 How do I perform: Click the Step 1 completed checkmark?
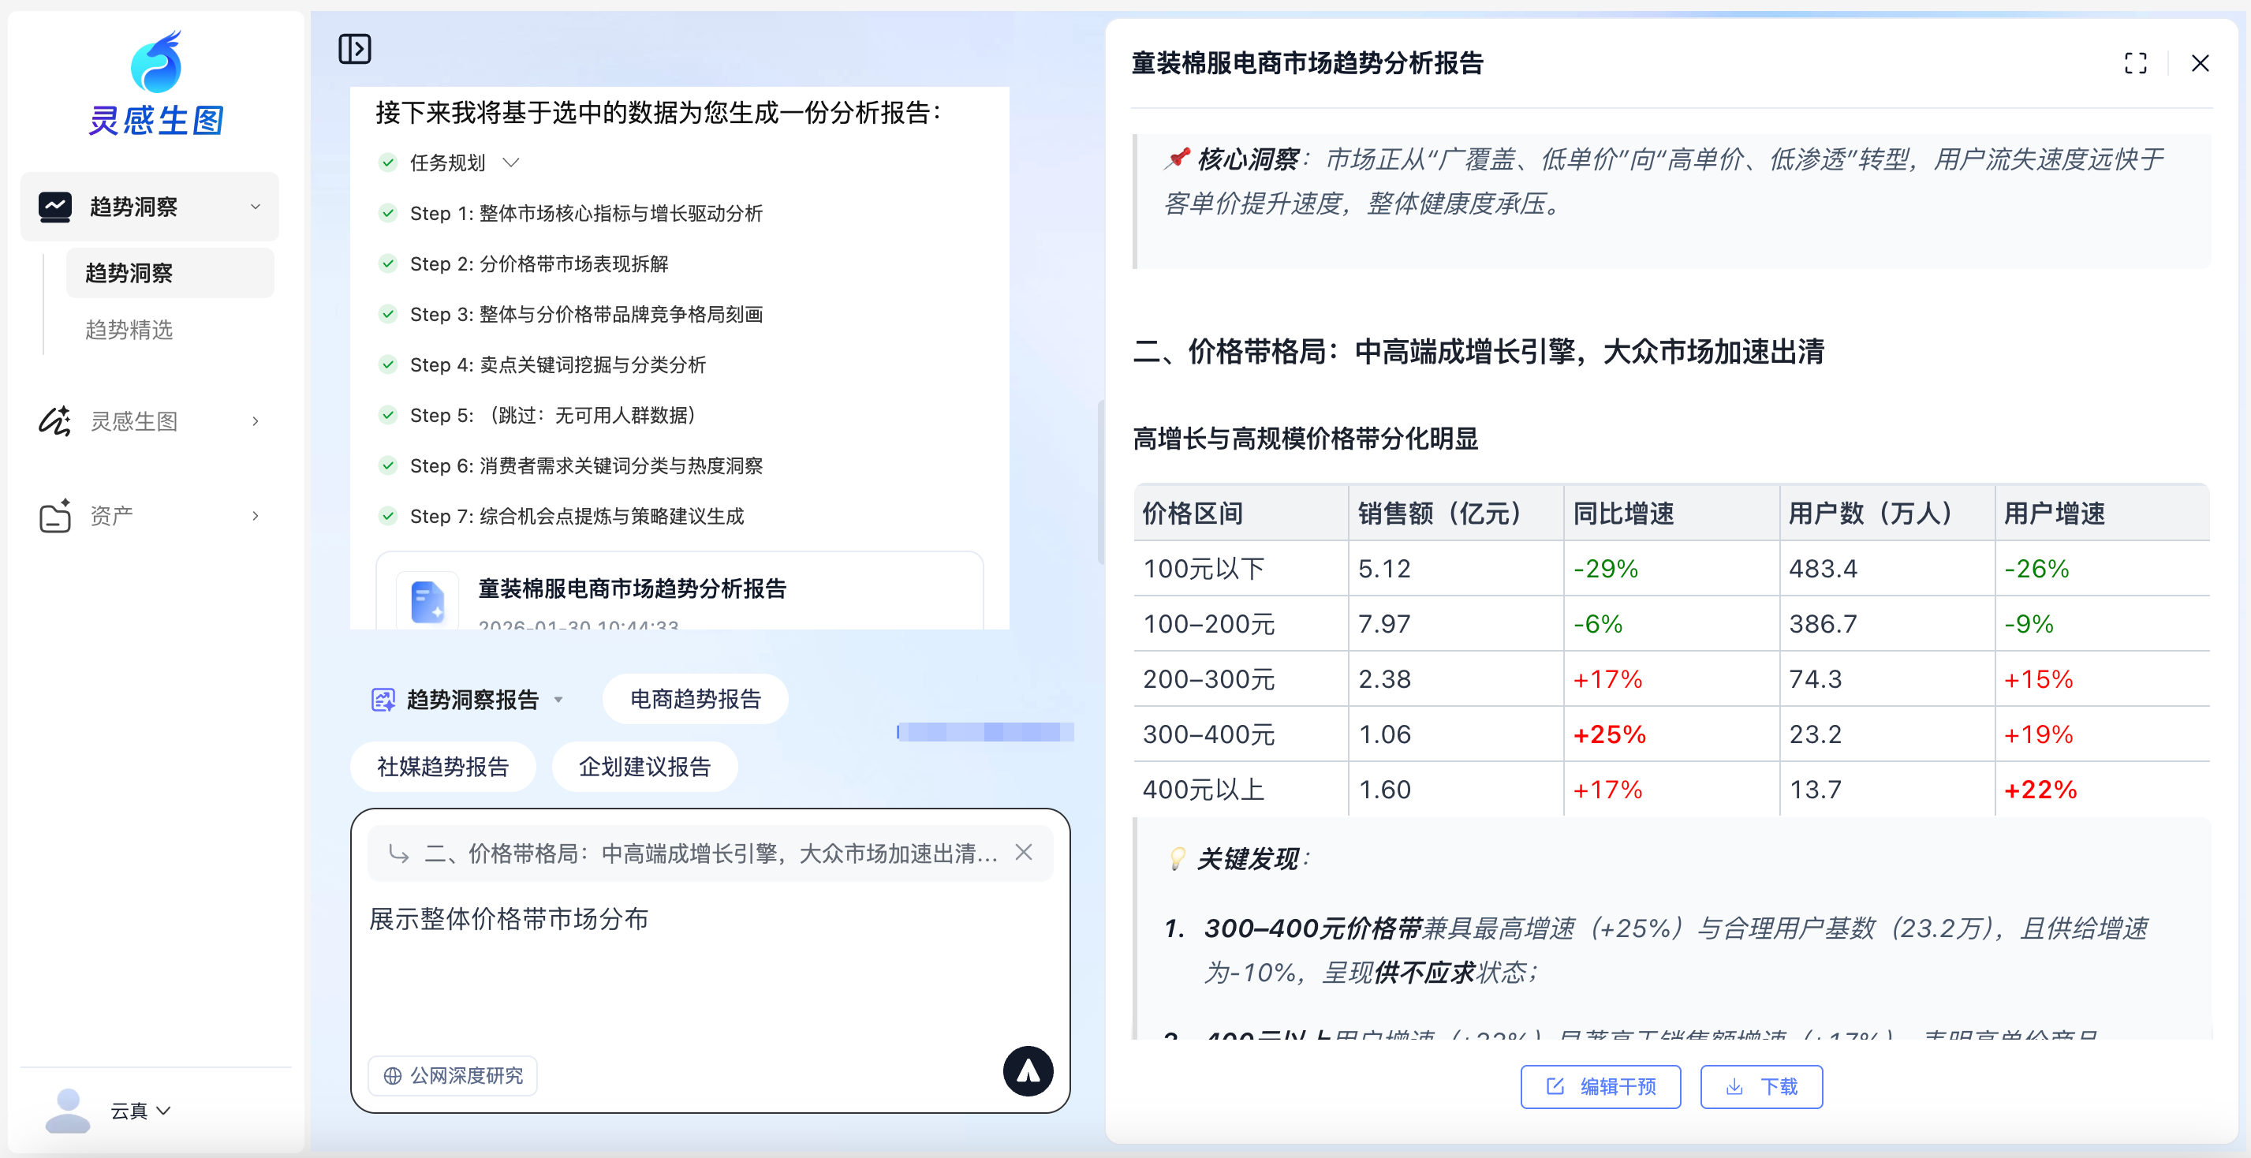[x=388, y=212]
